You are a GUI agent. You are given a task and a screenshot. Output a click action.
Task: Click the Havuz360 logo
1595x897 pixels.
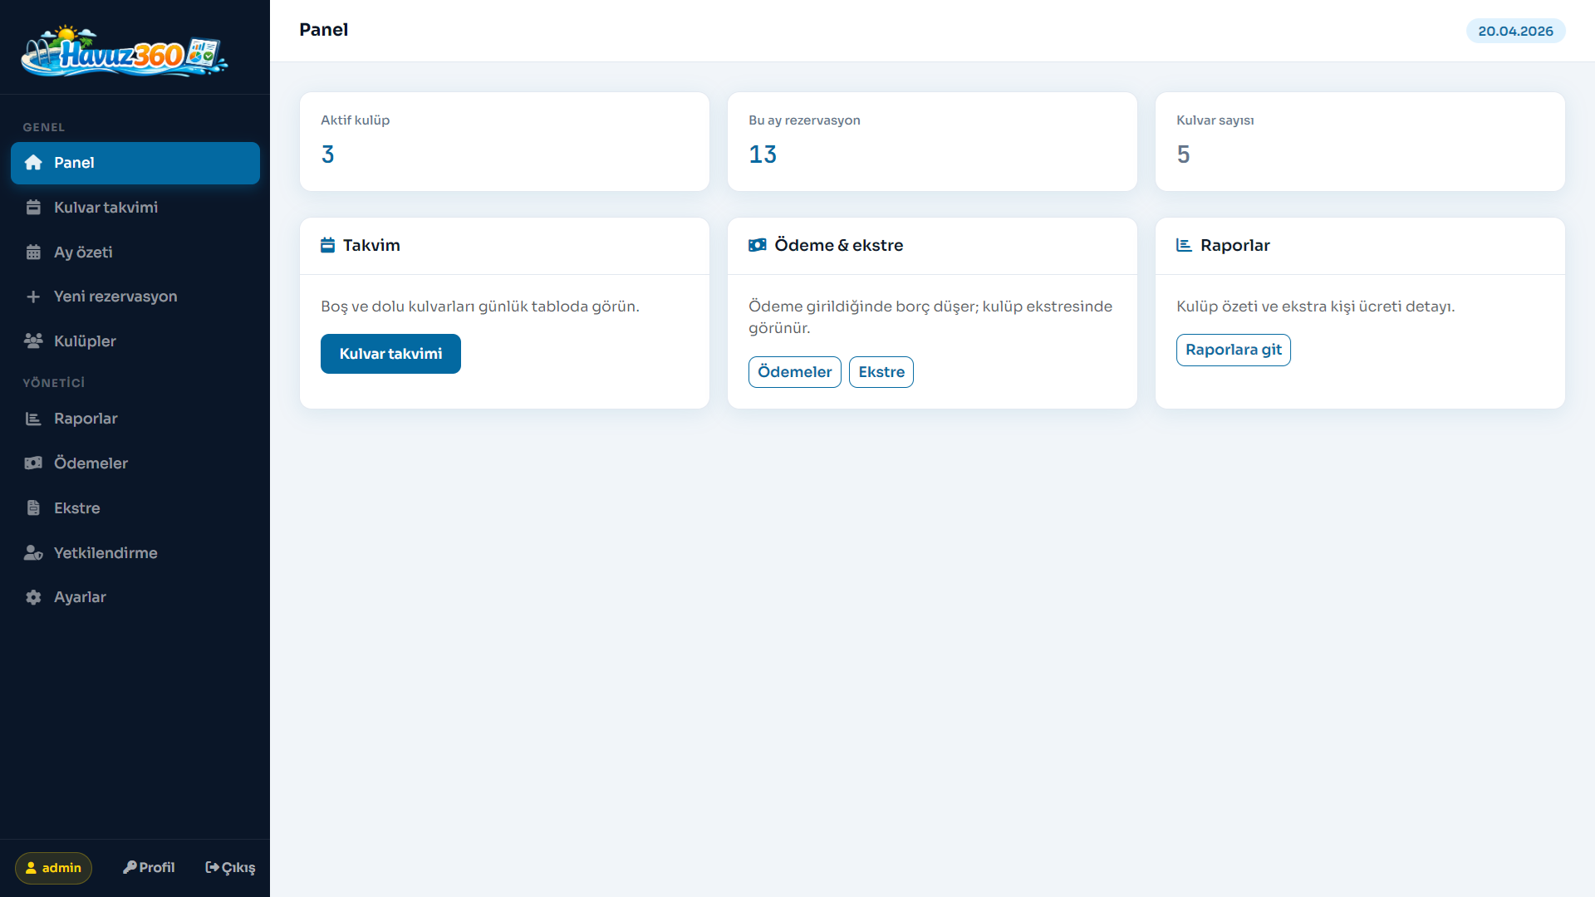click(125, 51)
